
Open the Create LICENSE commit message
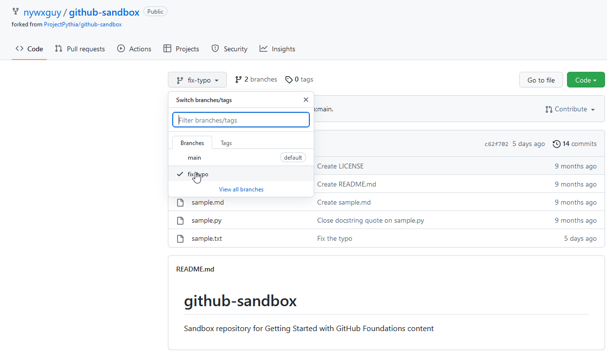pos(340,166)
